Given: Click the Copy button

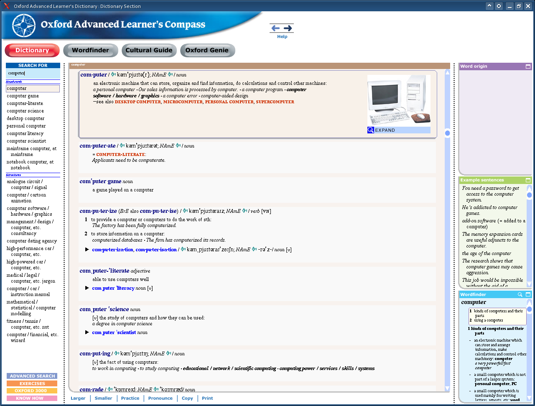Looking at the screenshot, I should coord(187,398).
